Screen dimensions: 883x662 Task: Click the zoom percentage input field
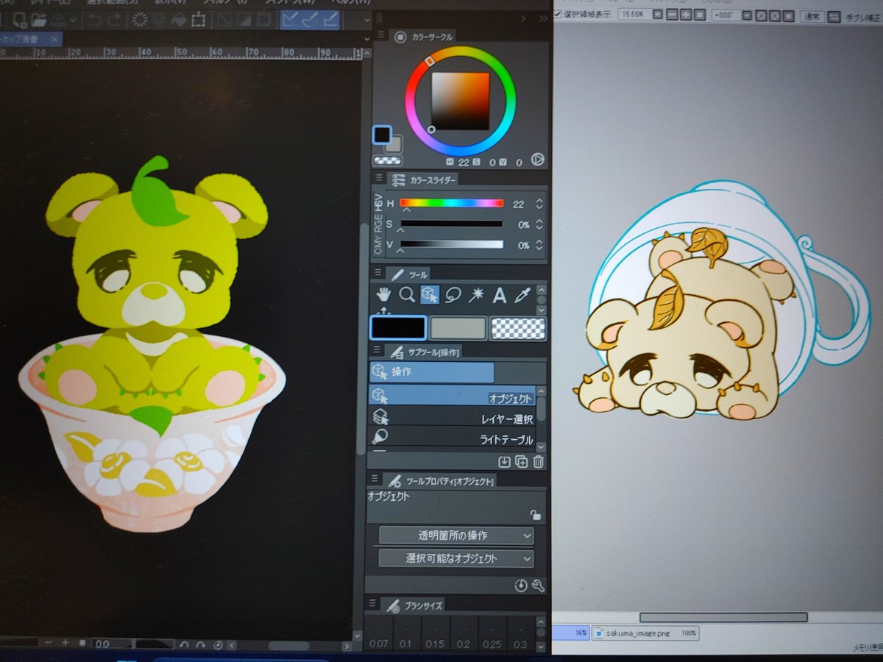click(635, 15)
